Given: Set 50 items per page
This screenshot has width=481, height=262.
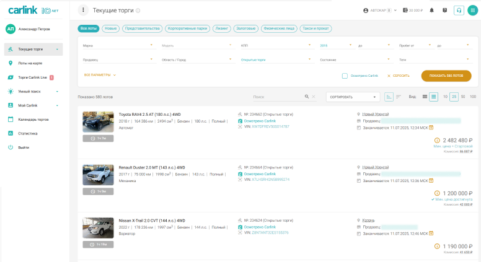Looking at the screenshot, I should (463, 97).
